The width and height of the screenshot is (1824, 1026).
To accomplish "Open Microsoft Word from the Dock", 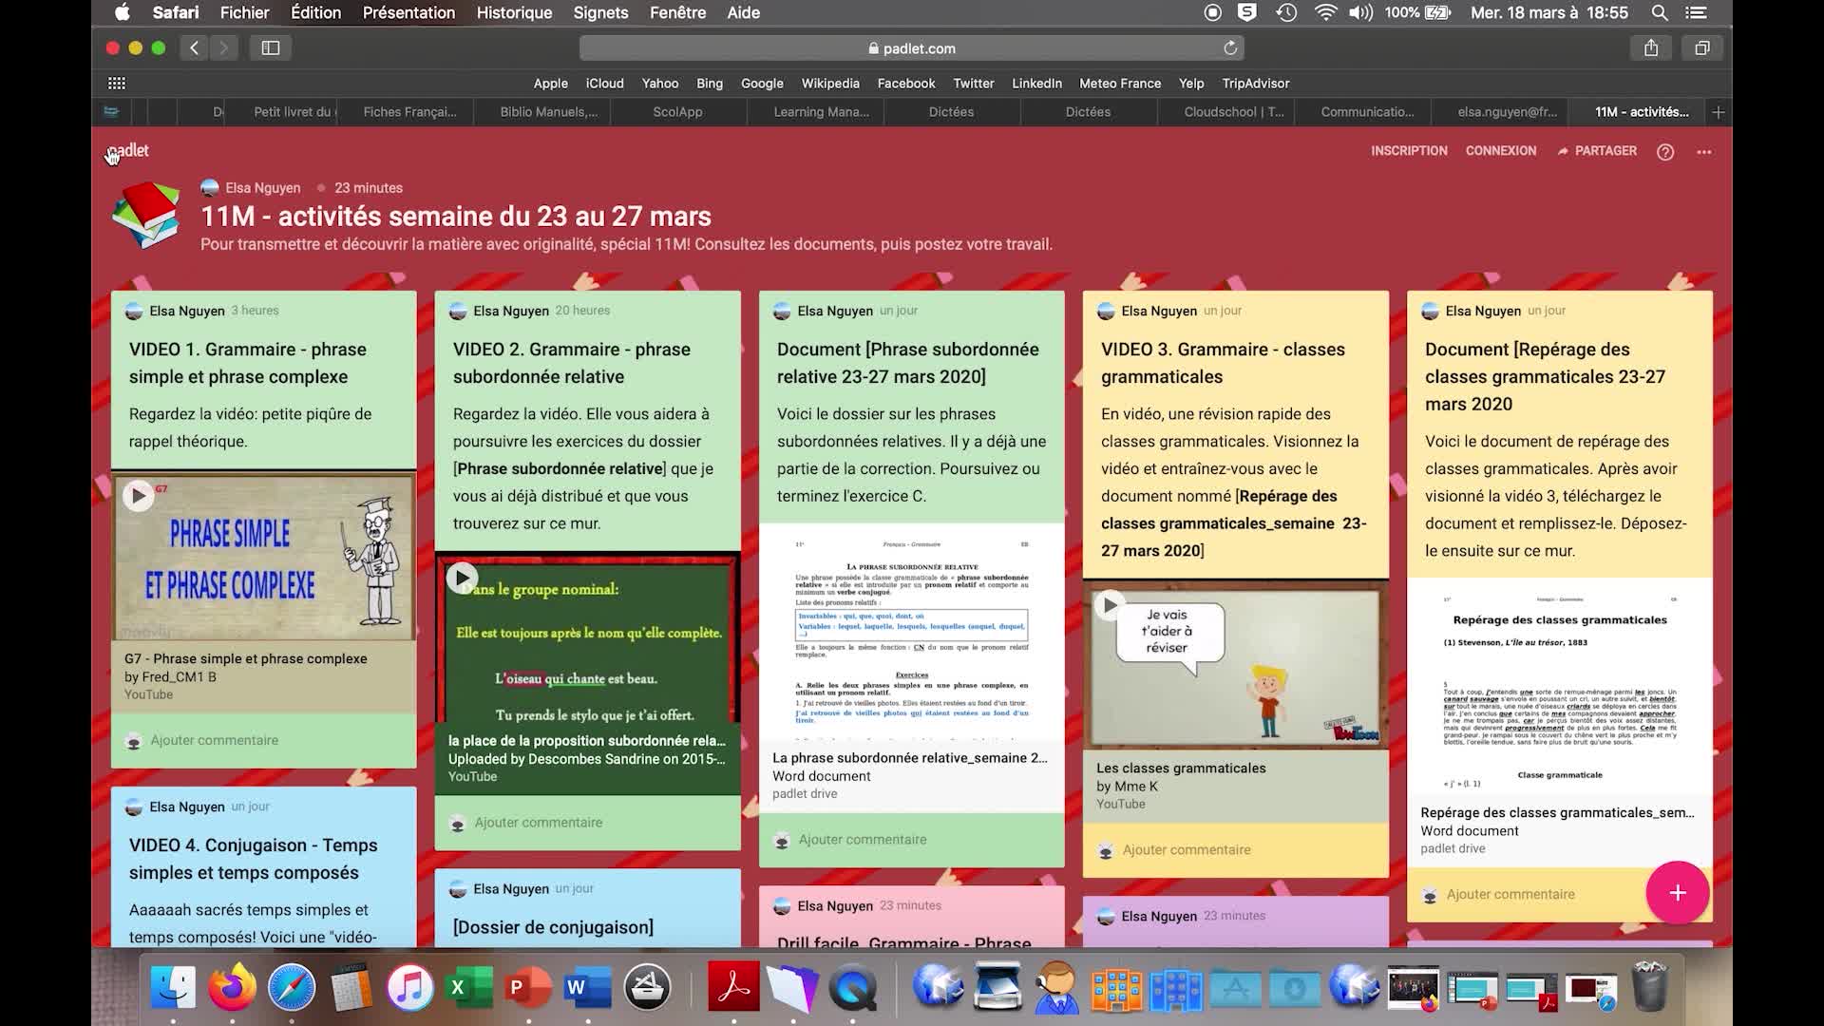I will pos(586,988).
